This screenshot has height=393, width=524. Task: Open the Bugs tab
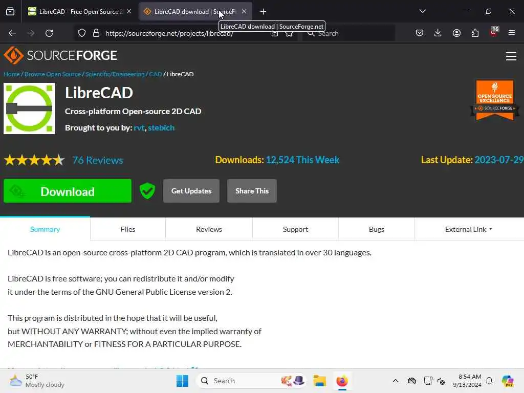tap(377, 229)
